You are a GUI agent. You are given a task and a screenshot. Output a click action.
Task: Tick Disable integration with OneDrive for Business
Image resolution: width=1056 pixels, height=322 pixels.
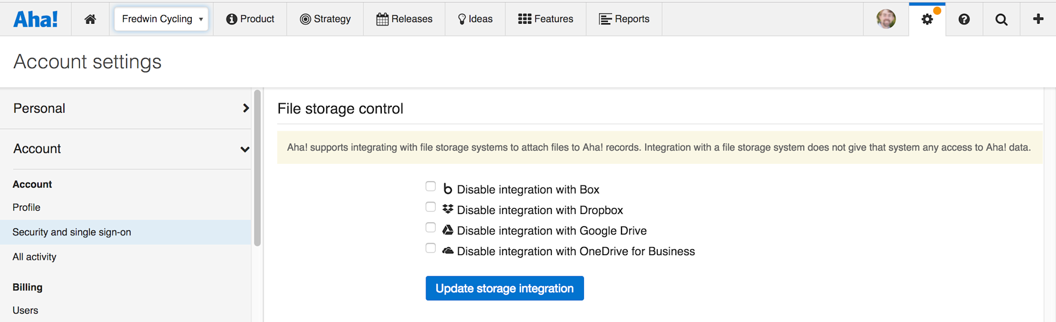coord(431,248)
